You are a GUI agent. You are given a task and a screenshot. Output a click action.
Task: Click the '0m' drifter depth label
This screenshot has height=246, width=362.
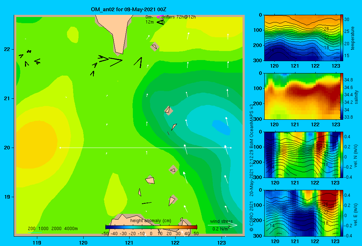148,17
